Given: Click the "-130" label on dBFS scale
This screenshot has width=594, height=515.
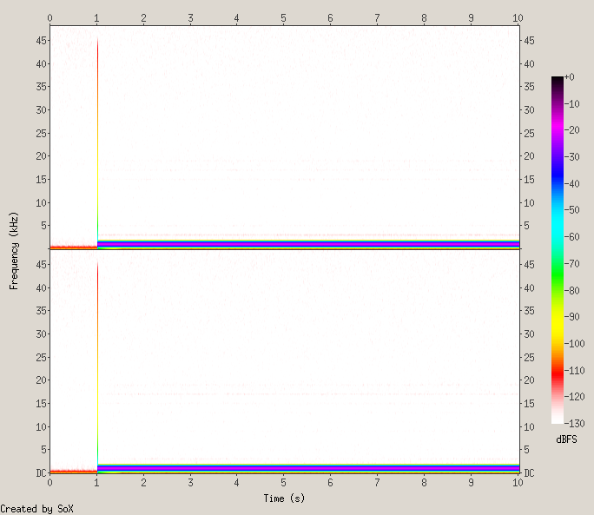Looking at the screenshot, I should pyautogui.click(x=574, y=423).
